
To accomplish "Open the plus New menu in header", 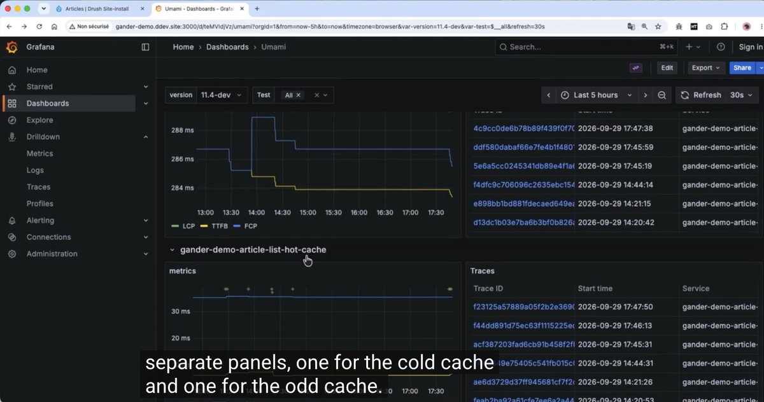I will pyautogui.click(x=692, y=47).
